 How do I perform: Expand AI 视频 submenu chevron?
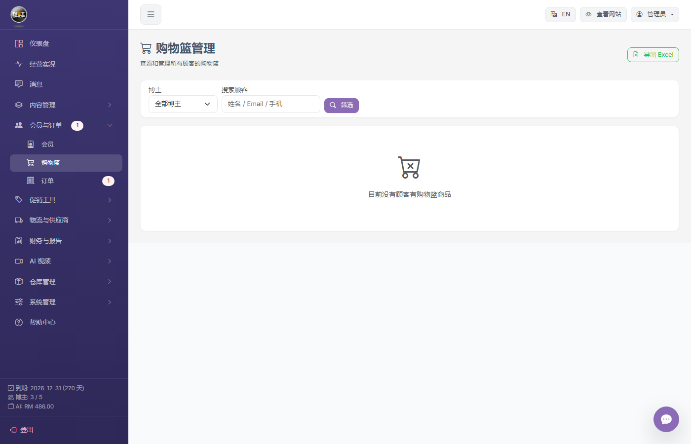pyautogui.click(x=110, y=261)
